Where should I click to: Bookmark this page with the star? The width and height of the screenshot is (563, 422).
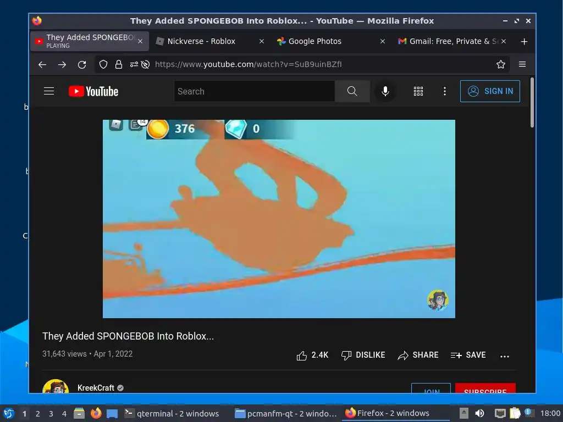point(500,65)
